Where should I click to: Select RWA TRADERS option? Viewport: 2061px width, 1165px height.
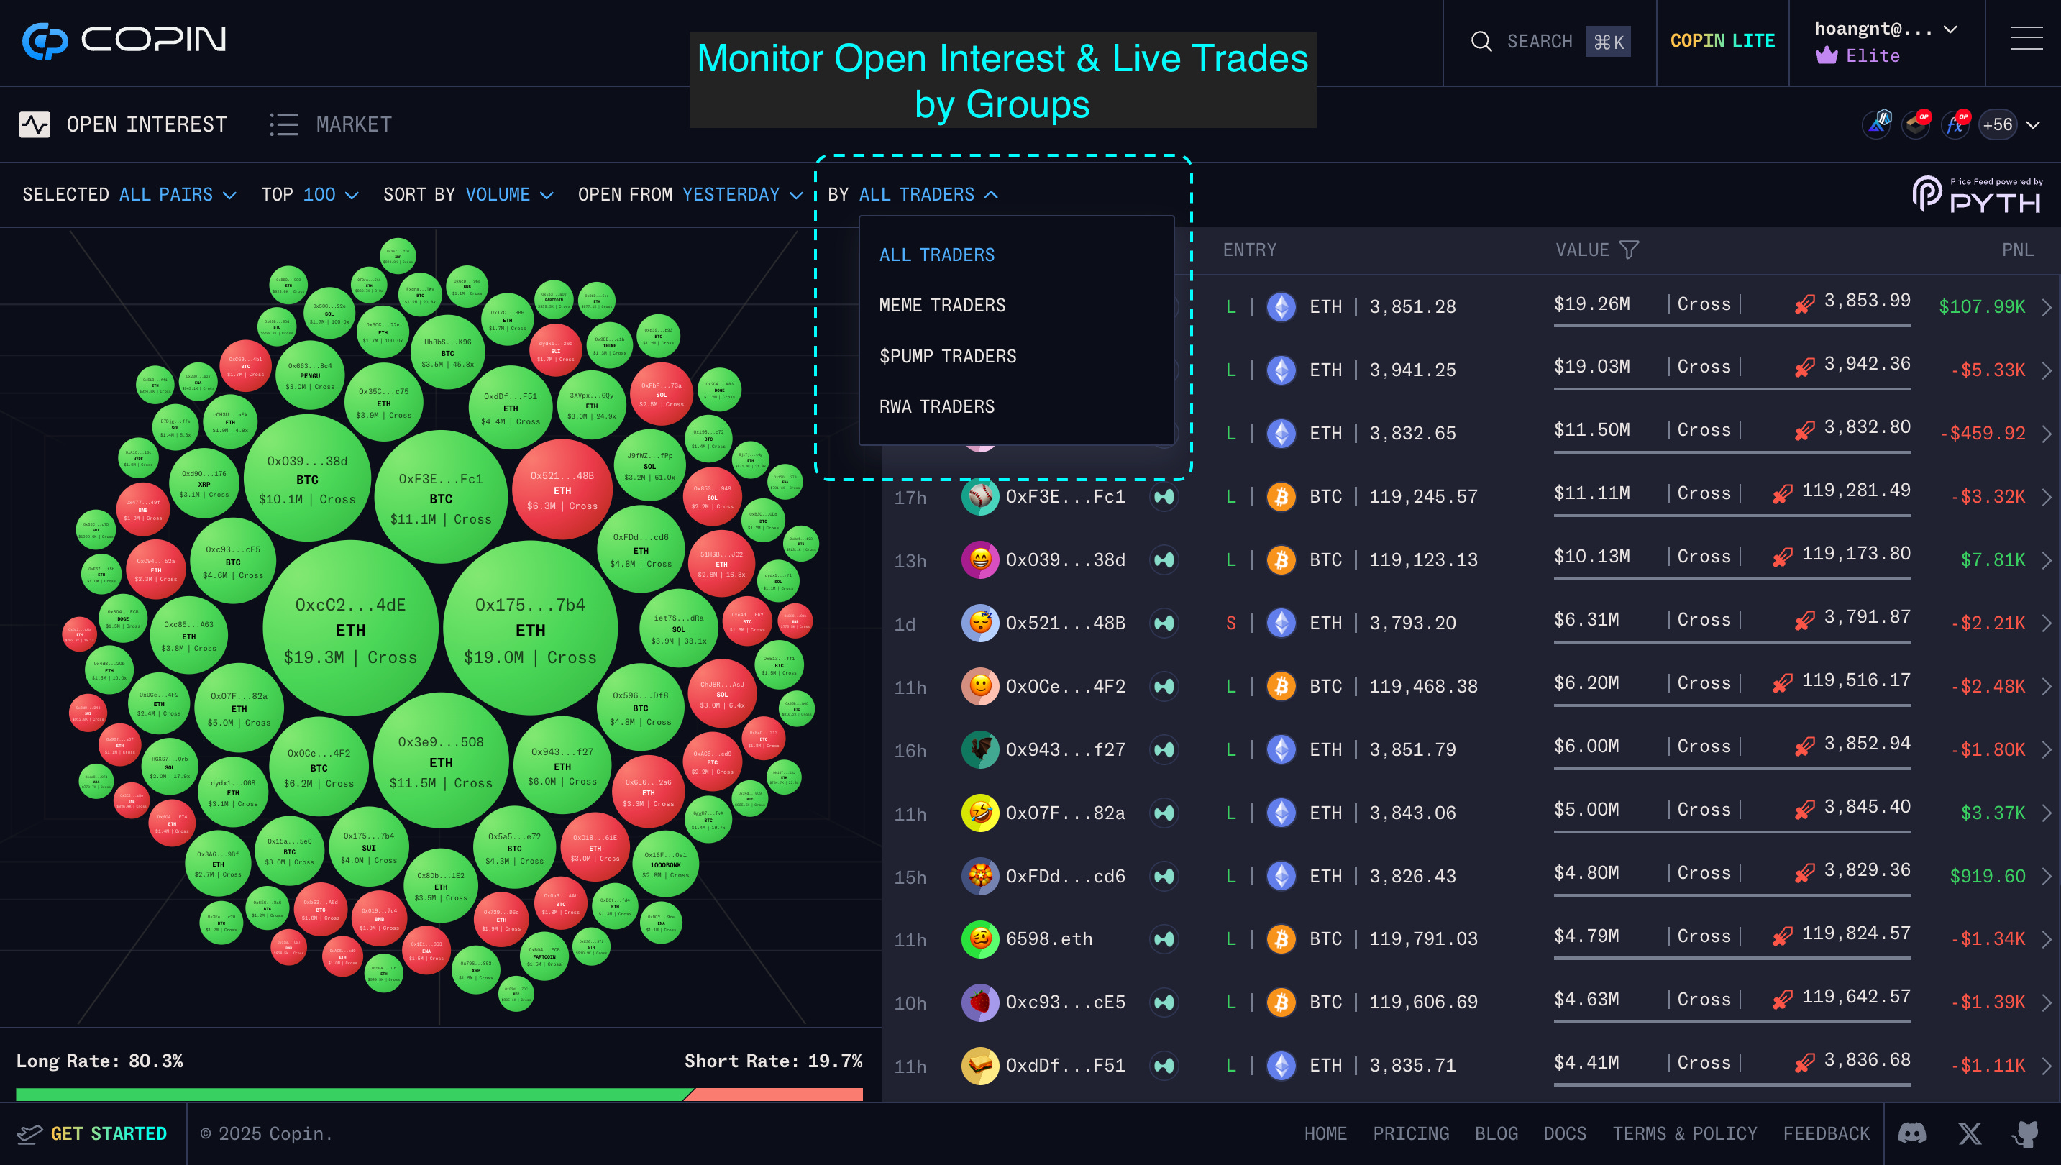tap(936, 406)
